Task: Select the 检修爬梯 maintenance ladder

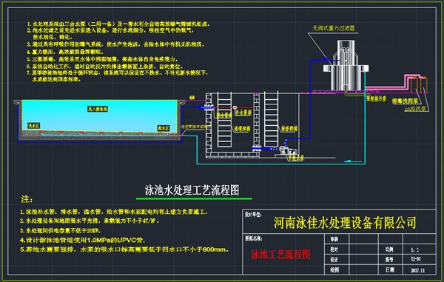Action: click(271, 119)
